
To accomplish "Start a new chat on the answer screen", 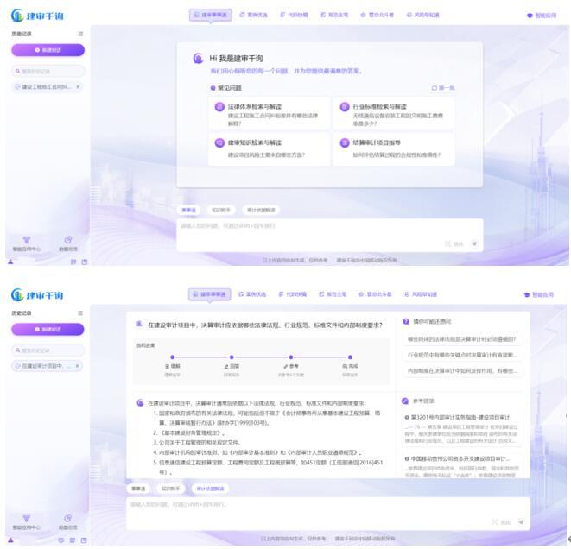I will point(48,329).
